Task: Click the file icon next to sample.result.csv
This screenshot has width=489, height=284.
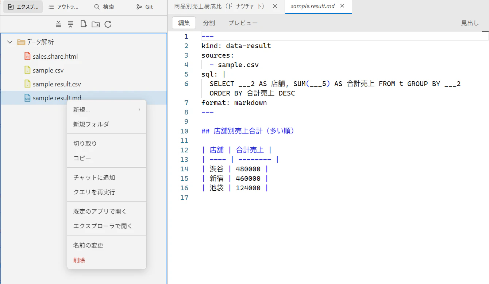Action: tap(27, 84)
